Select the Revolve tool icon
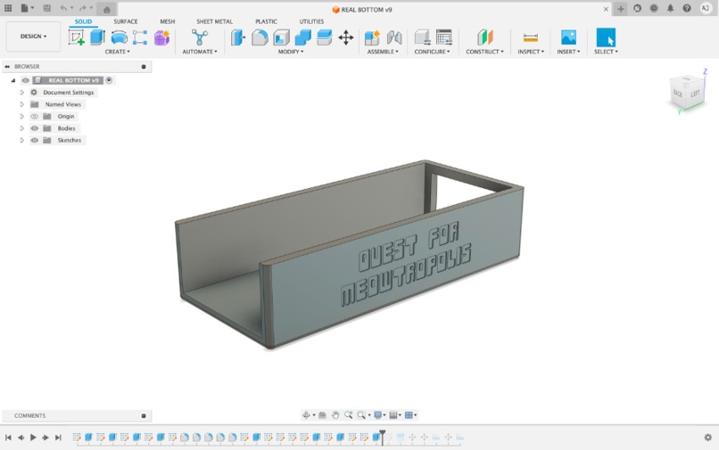The image size is (719, 450). click(x=119, y=37)
